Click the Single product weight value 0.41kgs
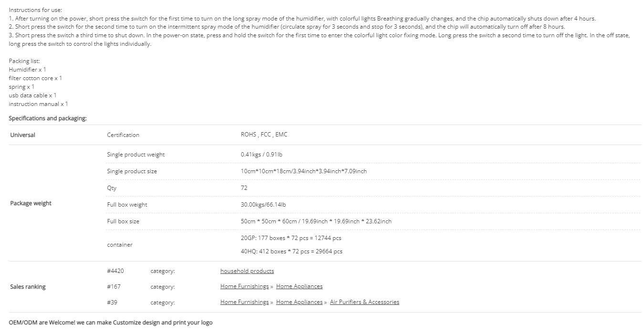 pyautogui.click(x=261, y=155)
